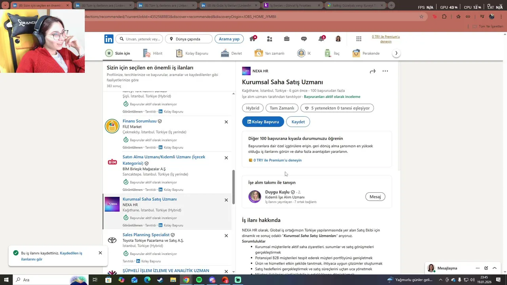Open the Jobs briefcase icon
The image size is (507, 285).
(287, 39)
